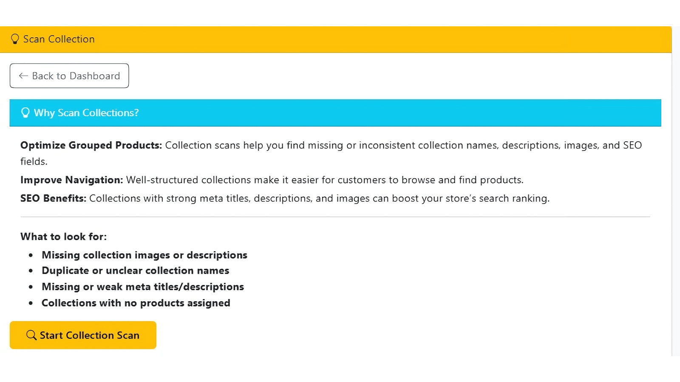Image resolution: width=680 pixels, height=382 pixels.
Task: Click the What to look for heading
Action: pyautogui.click(x=63, y=236)
